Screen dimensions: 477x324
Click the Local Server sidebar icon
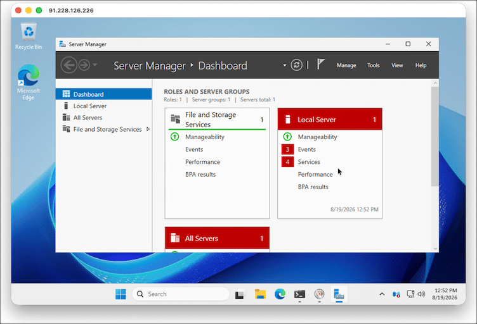66,106
